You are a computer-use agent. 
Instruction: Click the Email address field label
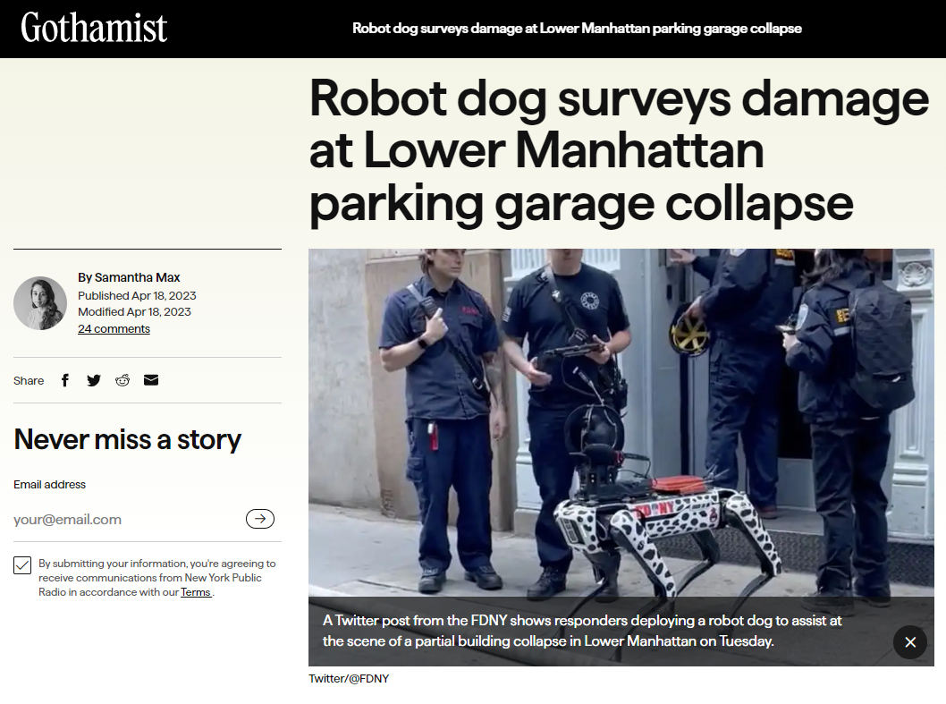click(x=49, y=484)
